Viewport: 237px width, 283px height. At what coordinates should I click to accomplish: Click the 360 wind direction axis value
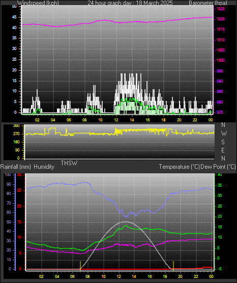[x=16, y=126]
